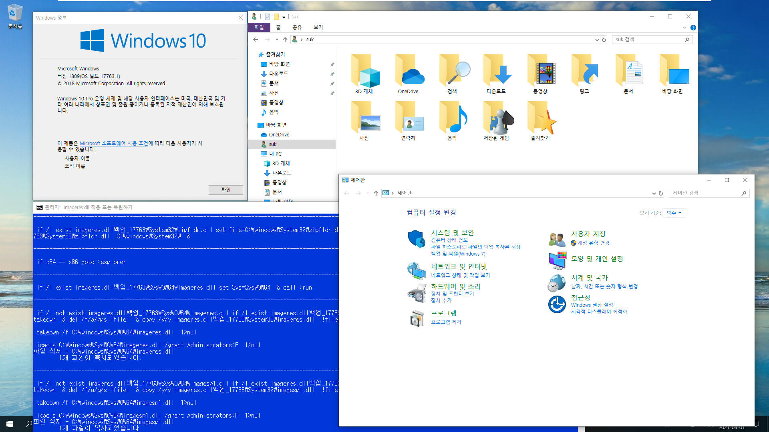Open Microsoft 소프트웨어 사용 조건 link

[x=114, y=143]
